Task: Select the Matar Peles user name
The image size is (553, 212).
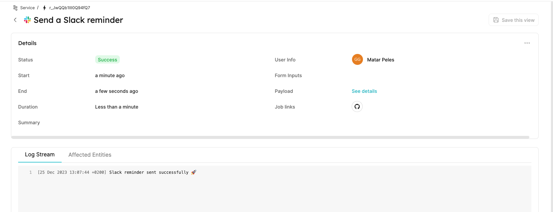Action: point(380,60)
